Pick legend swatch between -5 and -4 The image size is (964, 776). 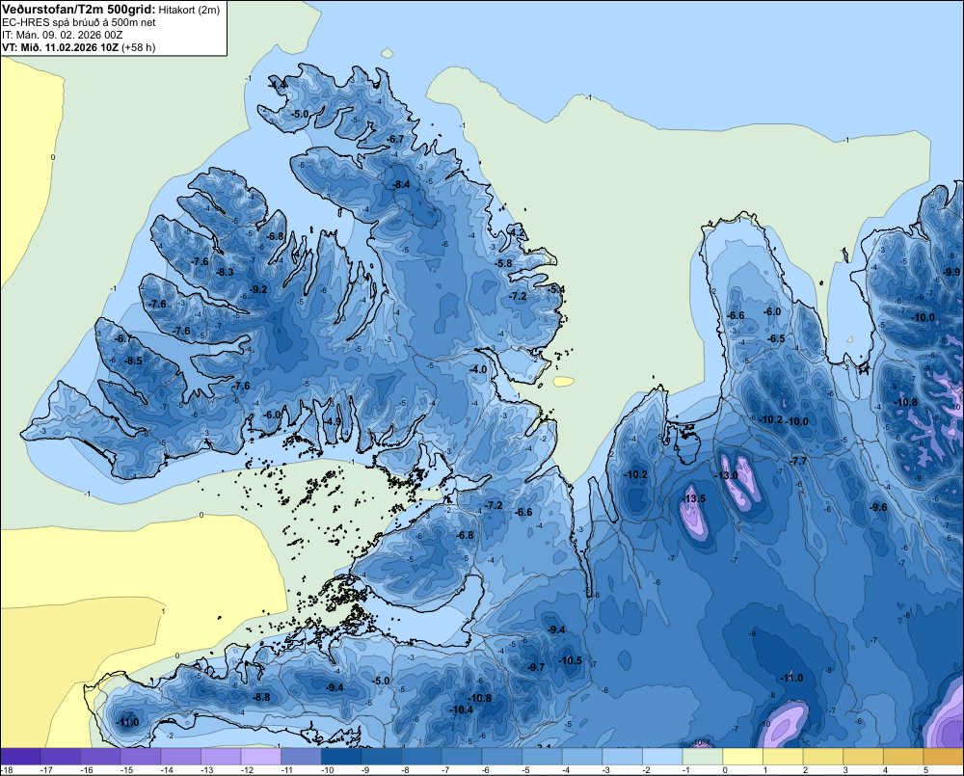pyautogui.click(x=542, y=757)
